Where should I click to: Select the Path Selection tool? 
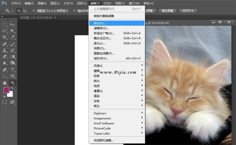point(5,76)
